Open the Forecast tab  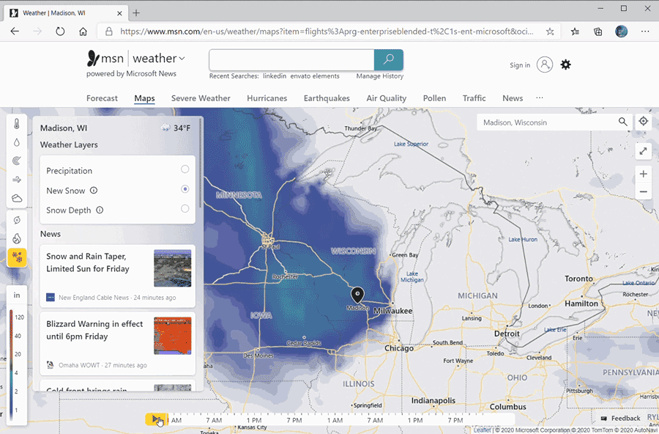(102, 98)
